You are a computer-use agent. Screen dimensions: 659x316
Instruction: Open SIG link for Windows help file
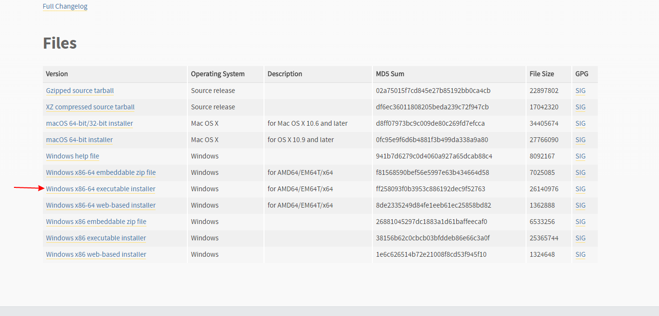click(580, 156)
